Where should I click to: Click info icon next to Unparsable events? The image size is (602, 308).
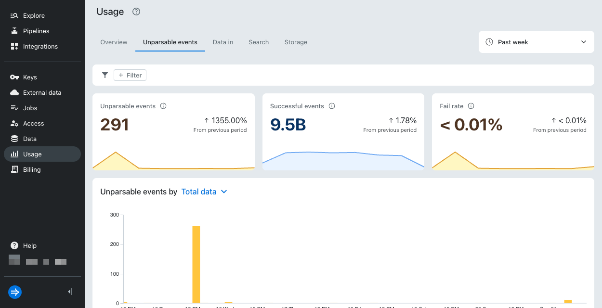point(163,106)
